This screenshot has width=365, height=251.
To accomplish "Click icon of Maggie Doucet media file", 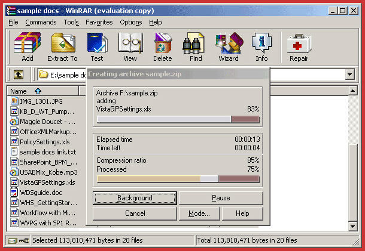I will [14, 122].
